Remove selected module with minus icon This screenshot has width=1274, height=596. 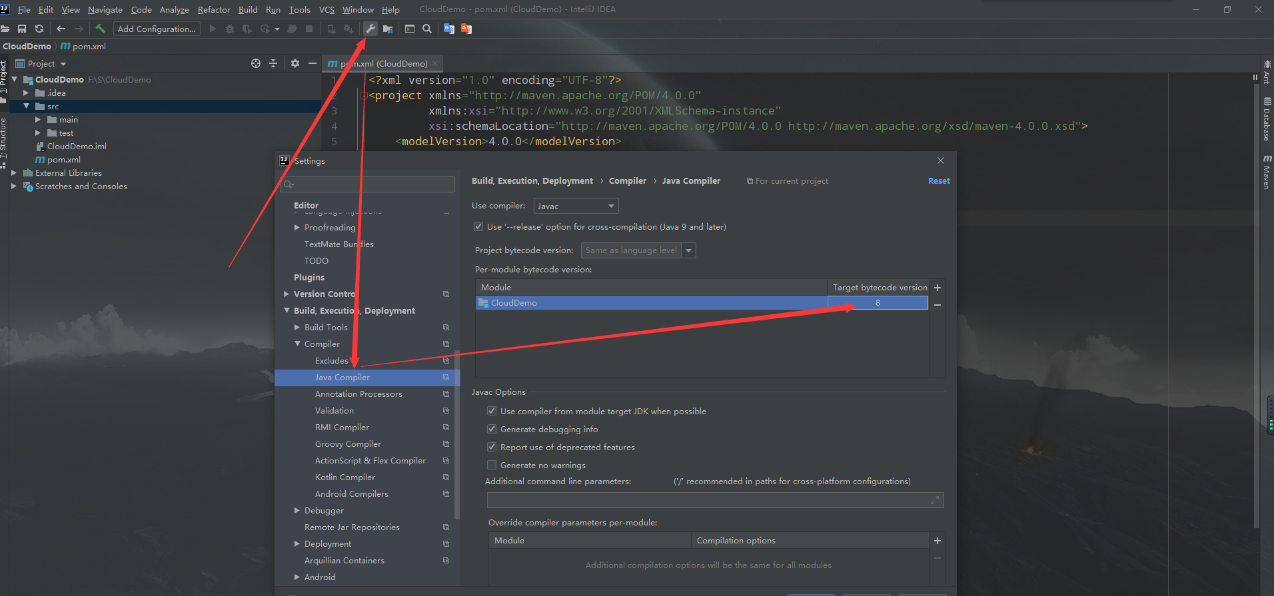938,305
